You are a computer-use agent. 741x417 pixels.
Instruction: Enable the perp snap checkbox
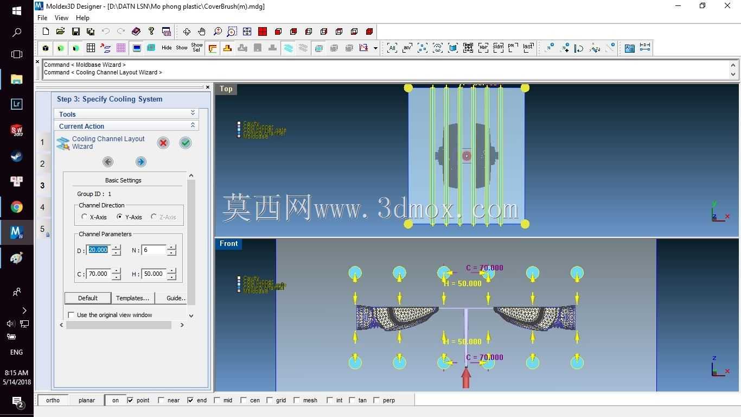376,400
